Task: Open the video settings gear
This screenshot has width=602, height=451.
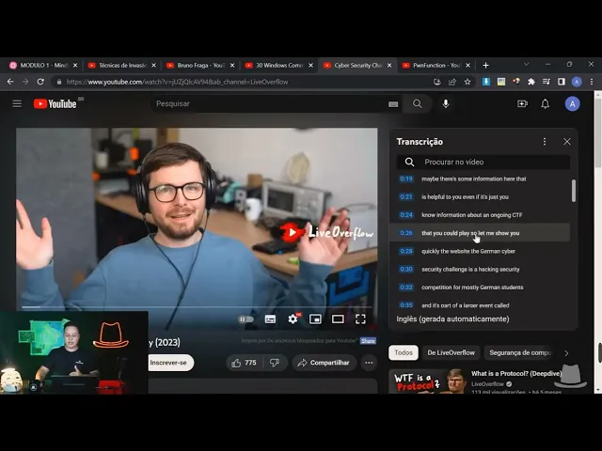Action: pos(293,319)
